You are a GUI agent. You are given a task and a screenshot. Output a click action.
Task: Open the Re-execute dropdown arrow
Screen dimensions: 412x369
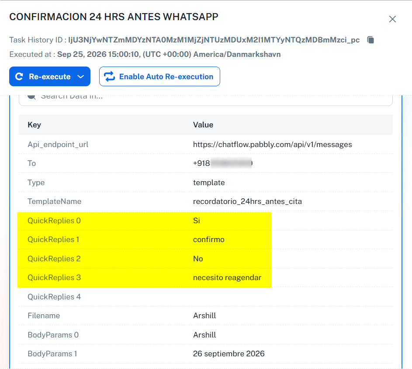[x=81, y=77]
